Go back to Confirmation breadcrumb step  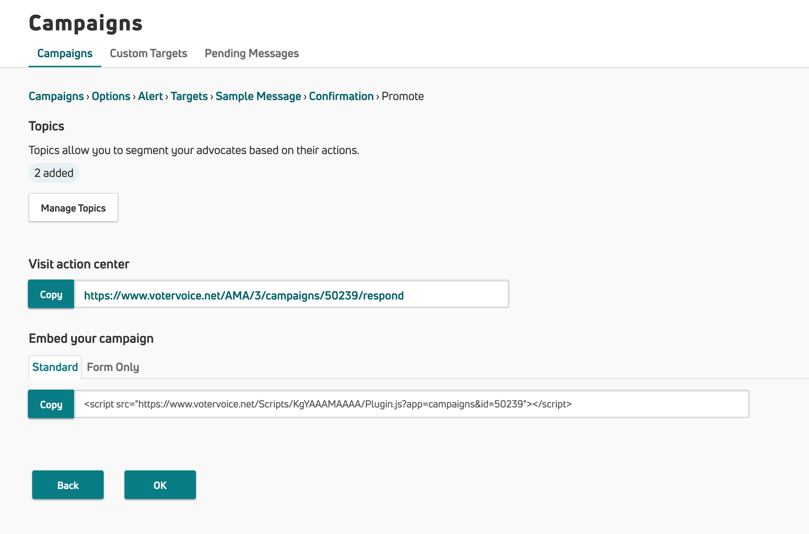(x=341, y=96)
